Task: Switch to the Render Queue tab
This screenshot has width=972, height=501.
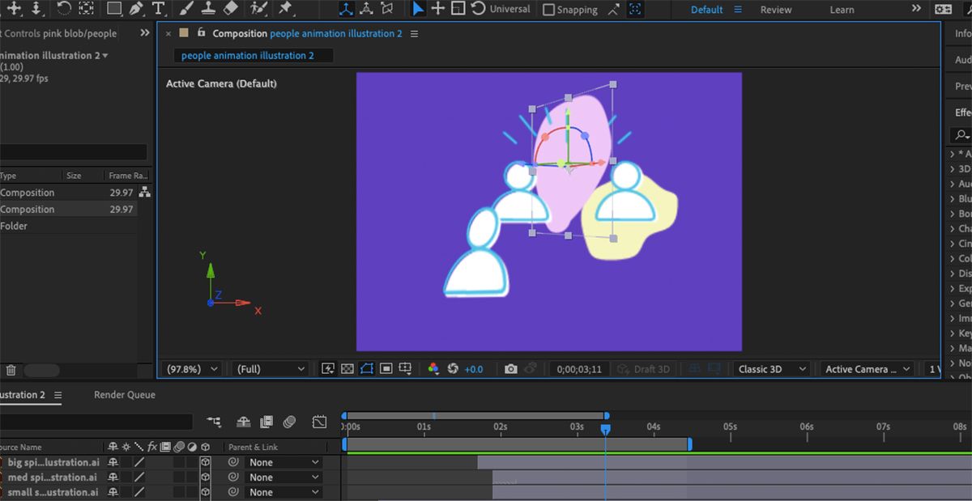Action: click(123, 395)
